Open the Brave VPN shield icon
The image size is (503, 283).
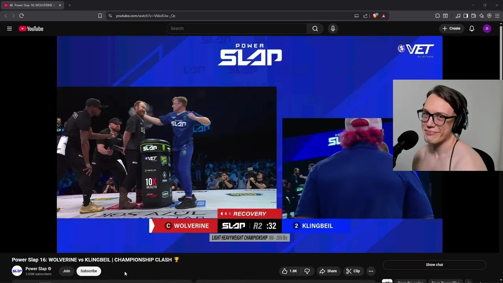[489, 16]
